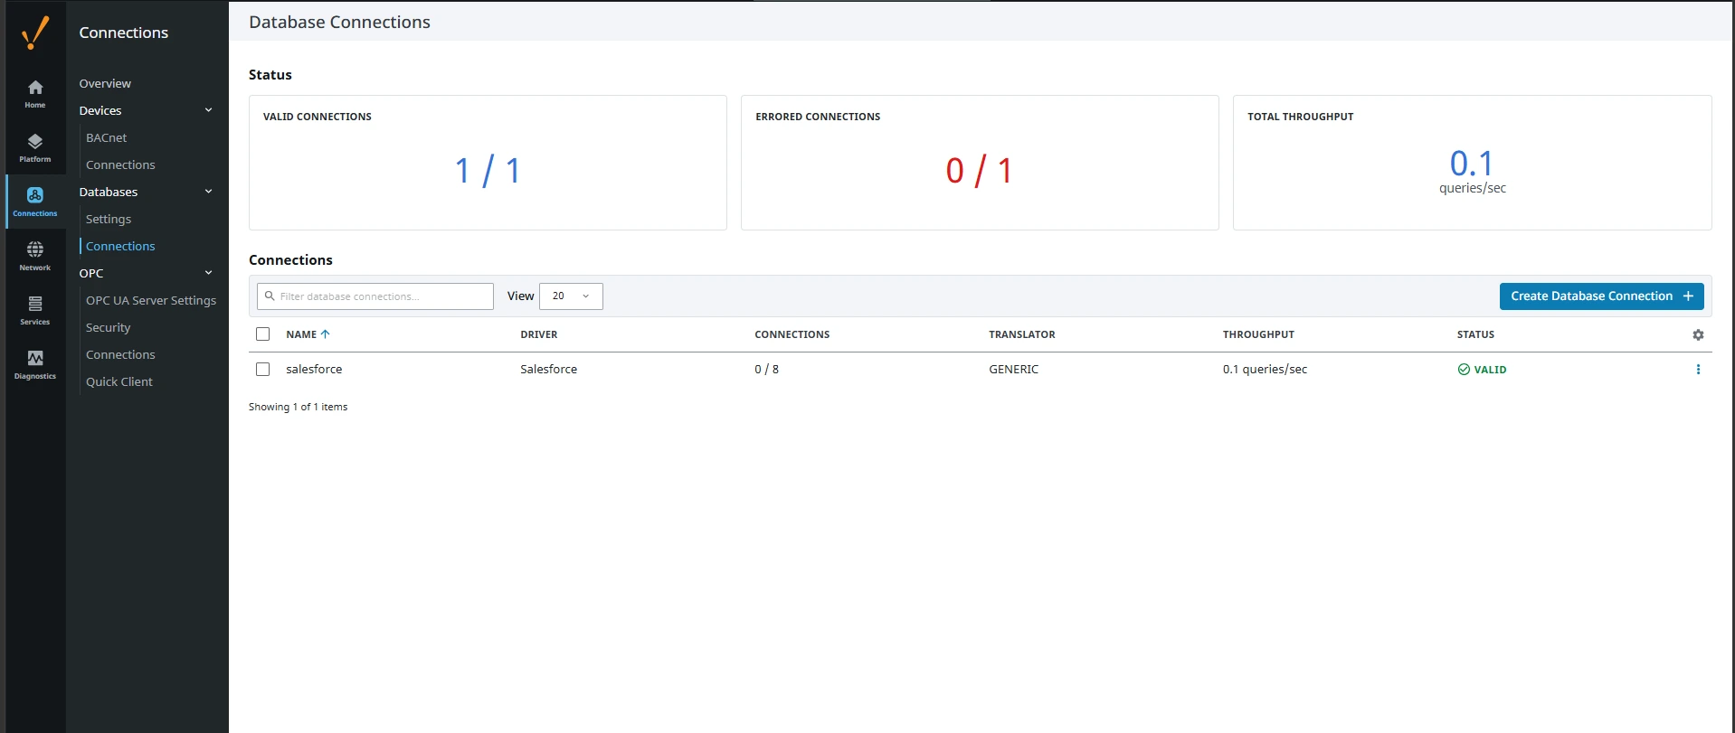Click the green valid status check icon
The image size is (1735, 733).
coord(1464,369)
